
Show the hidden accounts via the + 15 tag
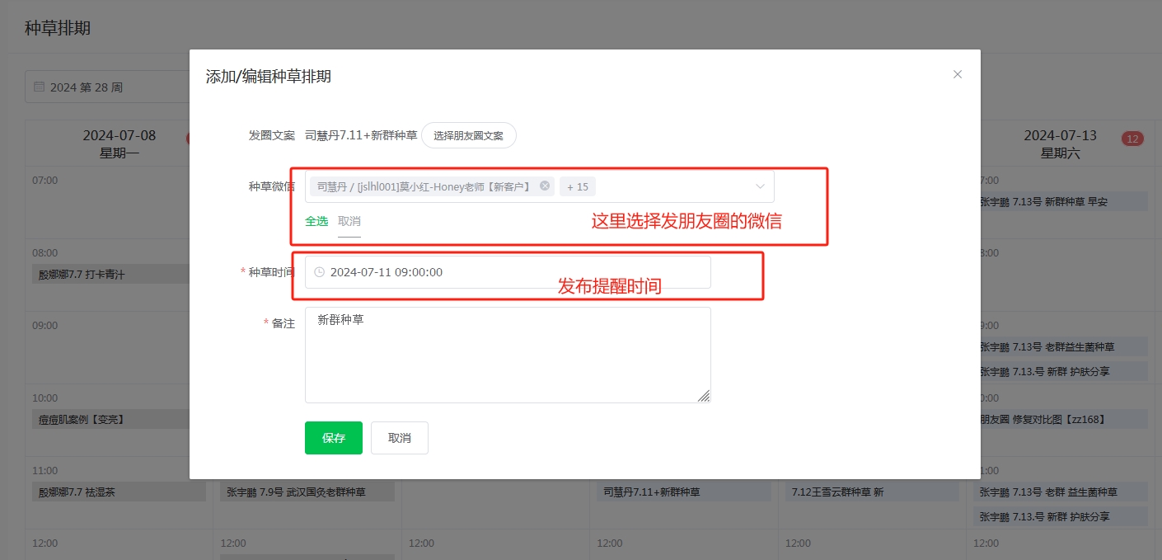pos(578,186)
